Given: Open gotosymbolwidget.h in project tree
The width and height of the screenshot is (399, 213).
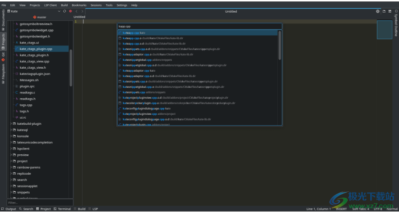Looking at the screenshot, I should coord(35,36).
